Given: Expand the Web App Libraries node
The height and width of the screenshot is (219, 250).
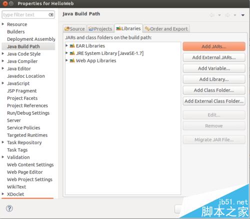Looking at the screenshot, I should tap(66, 60).
